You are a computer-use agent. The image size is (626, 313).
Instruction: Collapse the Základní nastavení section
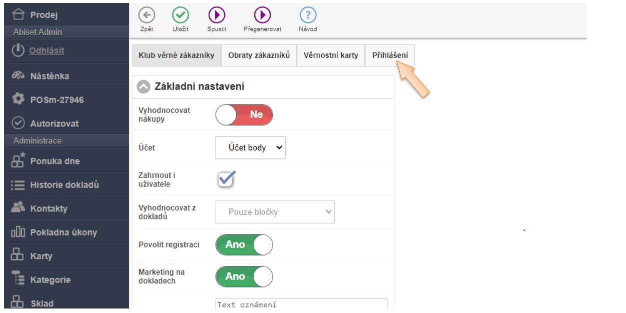point(144,87)
